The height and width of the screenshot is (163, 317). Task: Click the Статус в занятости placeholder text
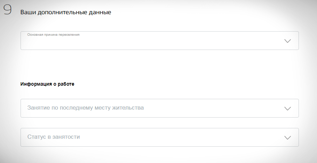pos(54,137)
